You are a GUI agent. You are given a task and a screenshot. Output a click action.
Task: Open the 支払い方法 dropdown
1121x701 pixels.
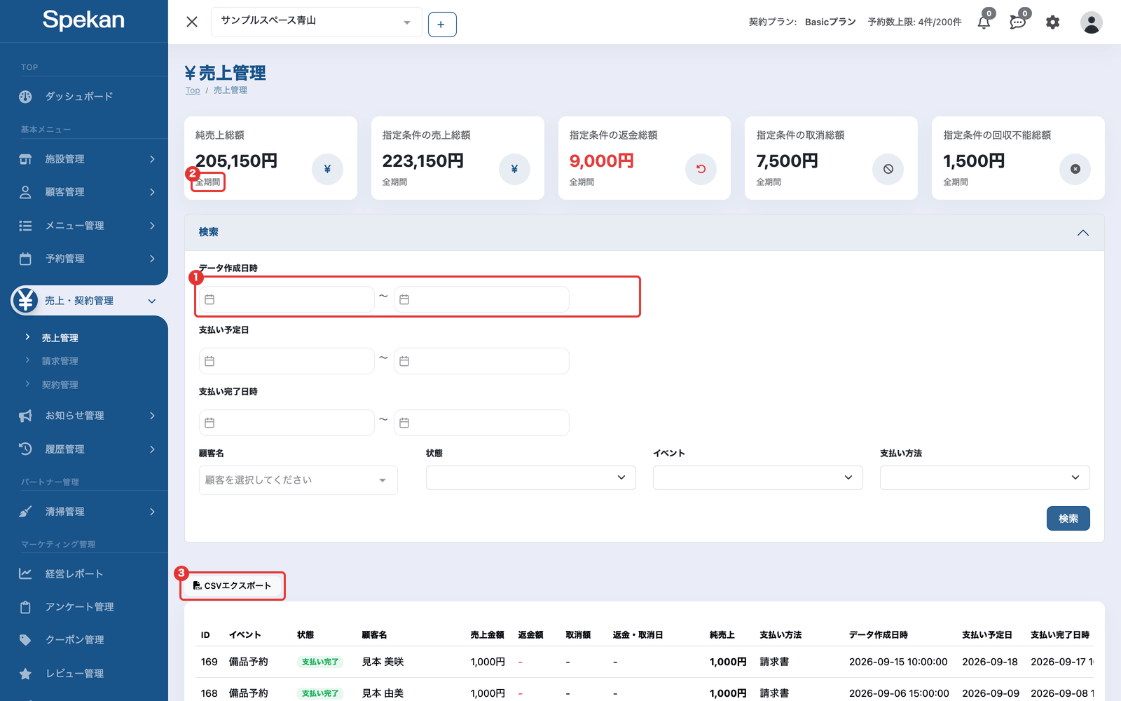tap(984, 477)
